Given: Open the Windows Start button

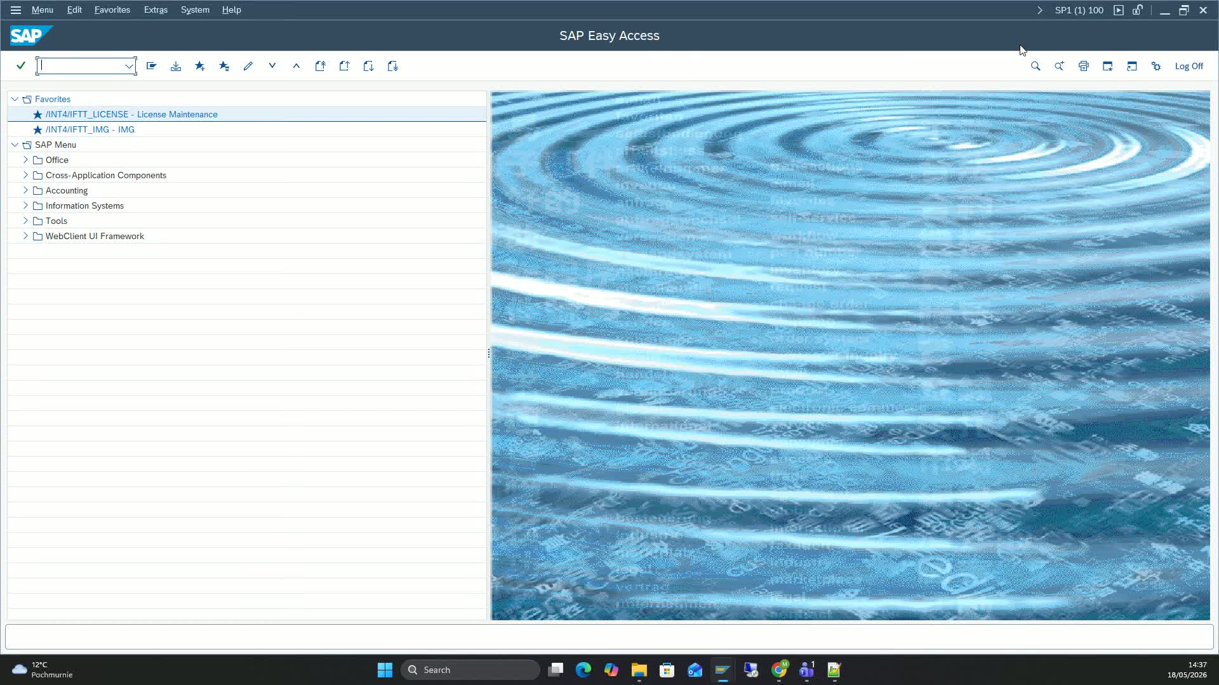Looking at the screenshot, I should point(385,670).
